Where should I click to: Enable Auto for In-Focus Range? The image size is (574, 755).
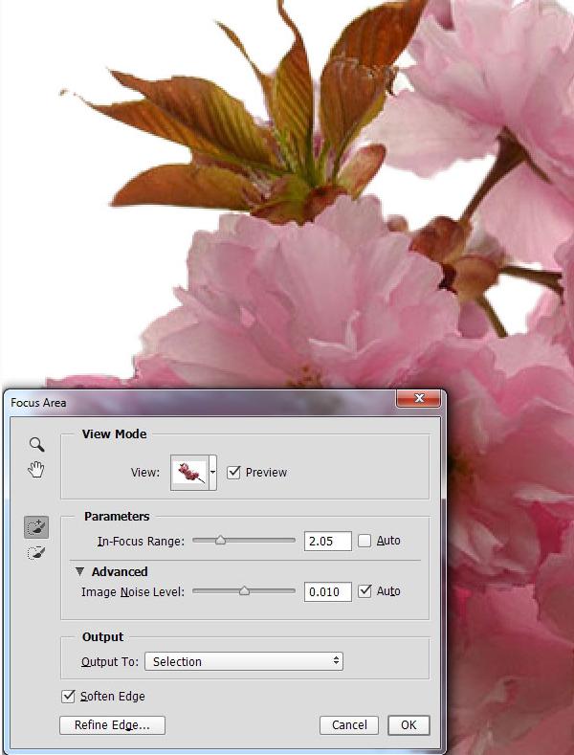tap(364, 541)
